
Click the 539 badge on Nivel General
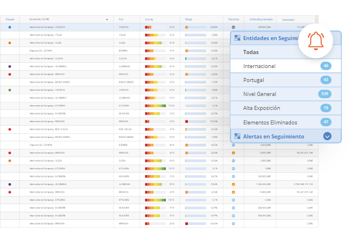point(324,94)
